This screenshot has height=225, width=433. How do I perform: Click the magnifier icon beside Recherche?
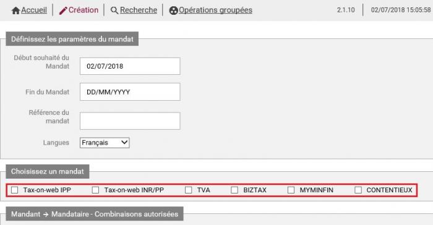(x=114, y=11)
